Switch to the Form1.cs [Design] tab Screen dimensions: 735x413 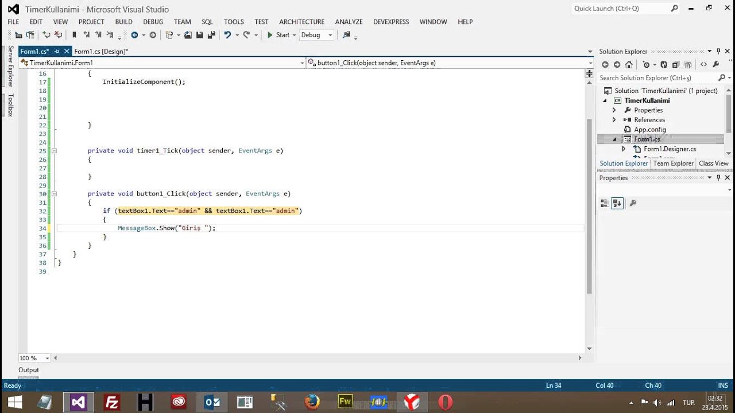101,51
